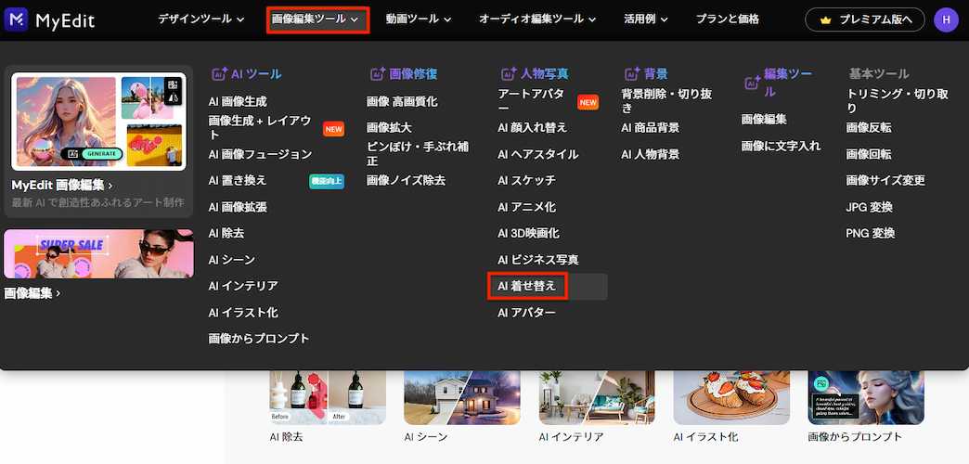Choose the AI シーン menu entry
Viewport: 969px width, 464px height.
point(232,260)
